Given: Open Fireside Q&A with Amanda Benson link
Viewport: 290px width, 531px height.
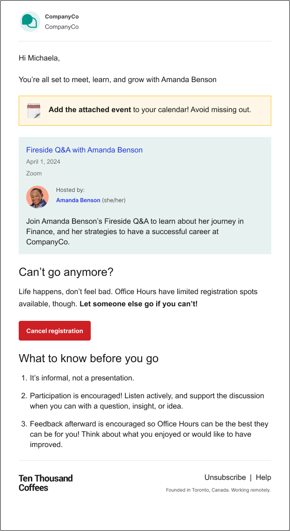Looking at the screenshot, I should tap(84, 150).
